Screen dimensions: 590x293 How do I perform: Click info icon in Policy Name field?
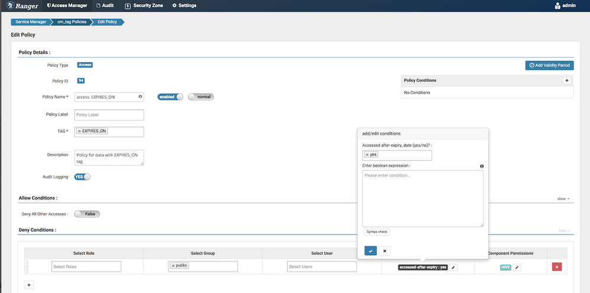pyautogui.click(x=140, y=97)
